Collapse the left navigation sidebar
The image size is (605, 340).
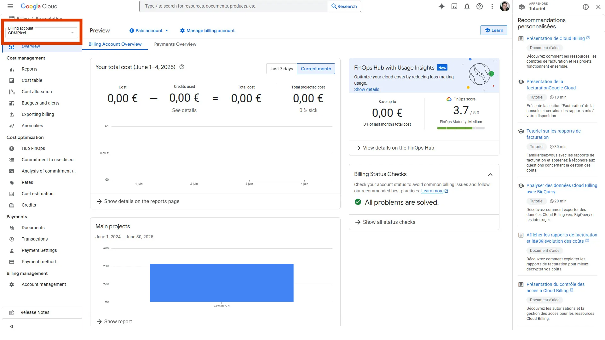[11, 326]
